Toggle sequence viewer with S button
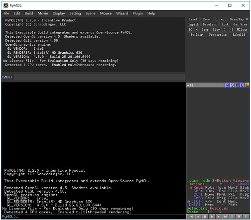This screenshot has width=251, height=220. [232, 217]
